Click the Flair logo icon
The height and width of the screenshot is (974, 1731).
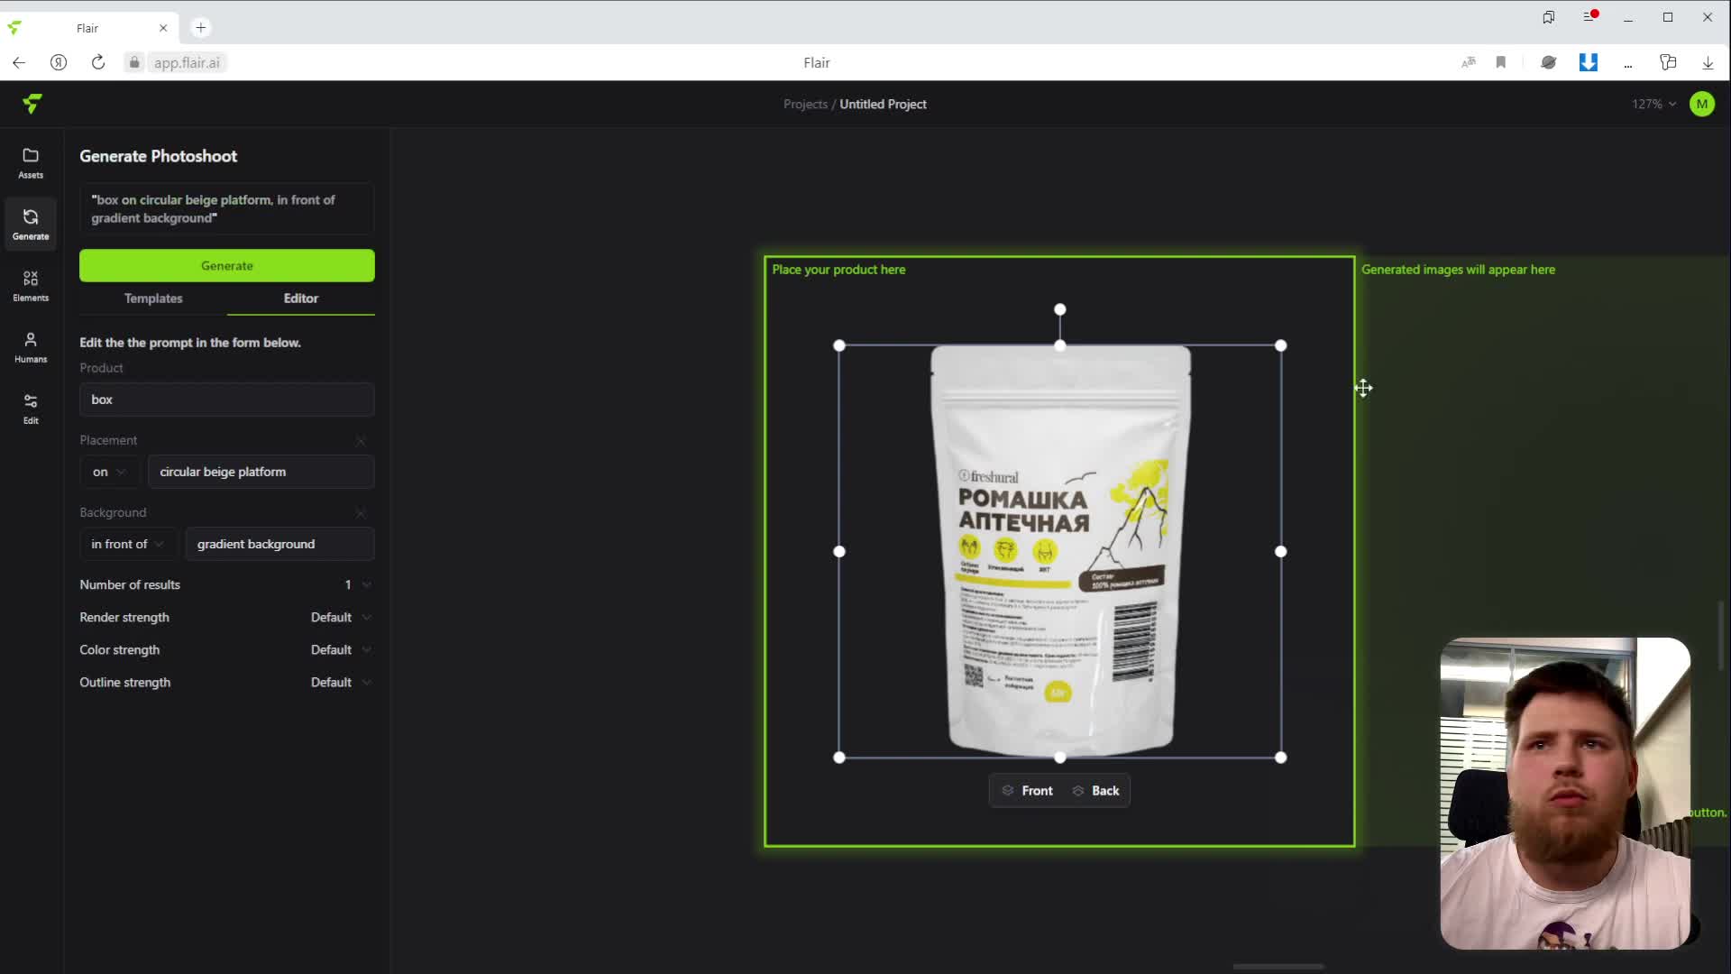pyautogui.click(x=32, y=104)
